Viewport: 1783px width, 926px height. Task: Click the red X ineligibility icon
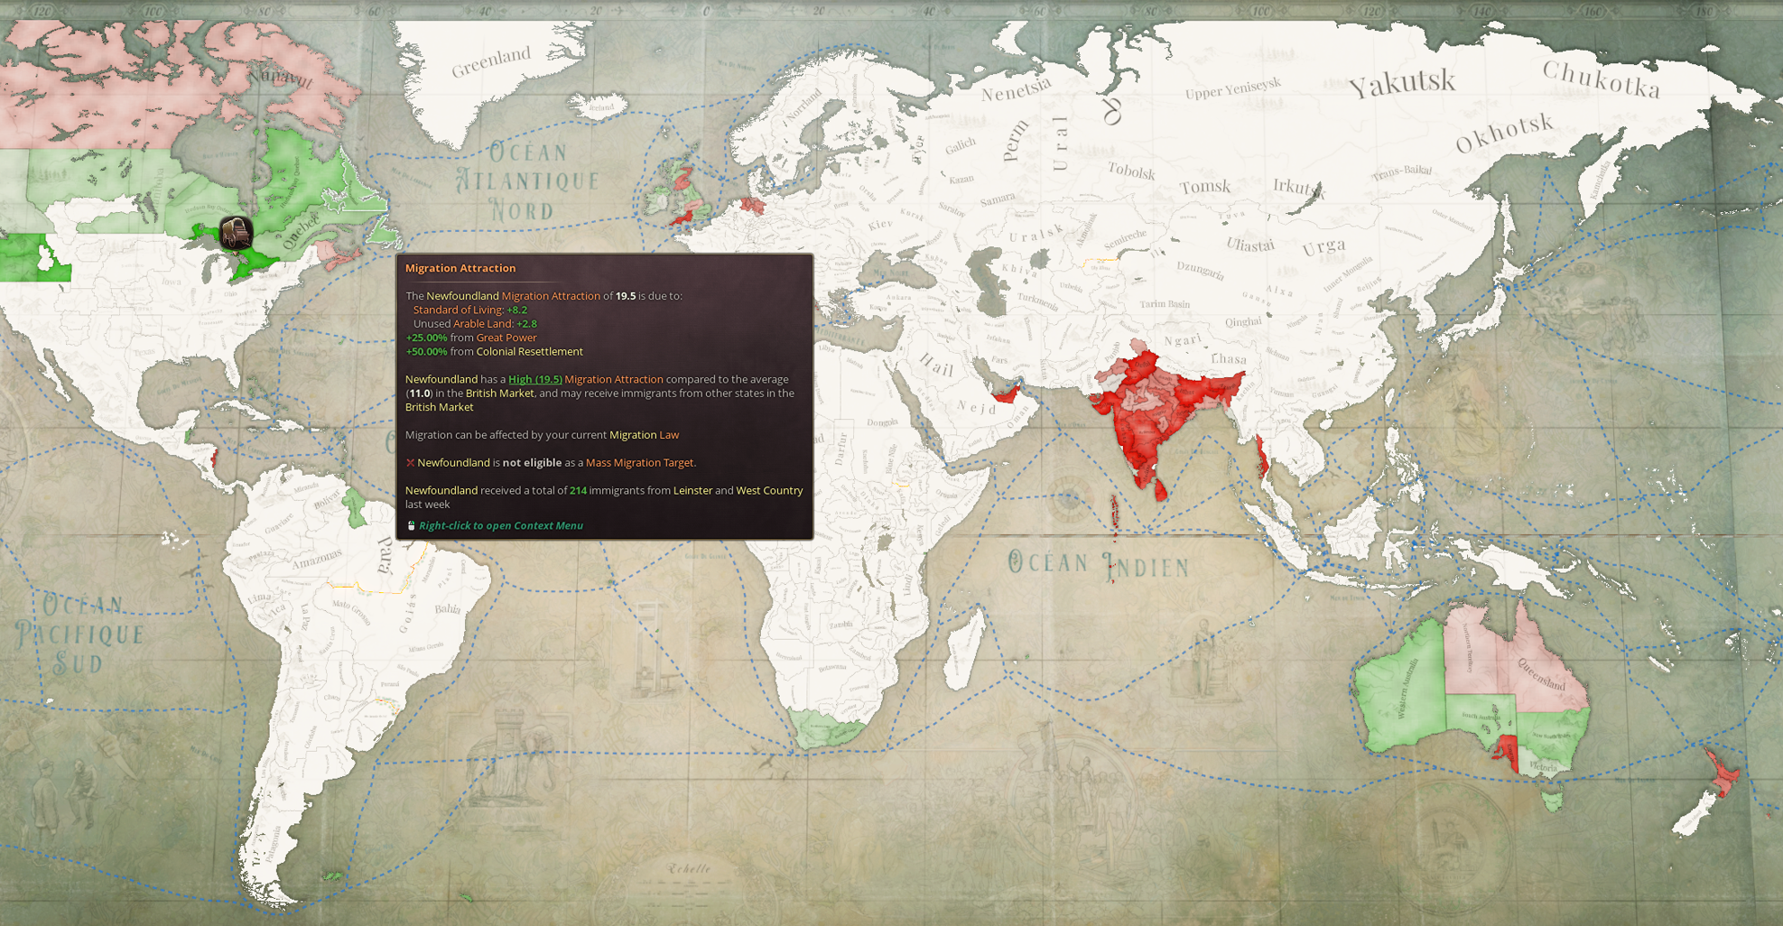click(x=410, y=463)
